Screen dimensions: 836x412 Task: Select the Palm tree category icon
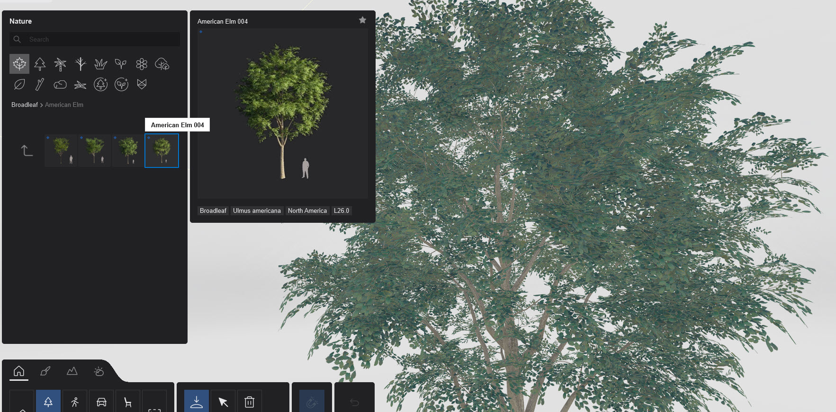click(60, 64)
